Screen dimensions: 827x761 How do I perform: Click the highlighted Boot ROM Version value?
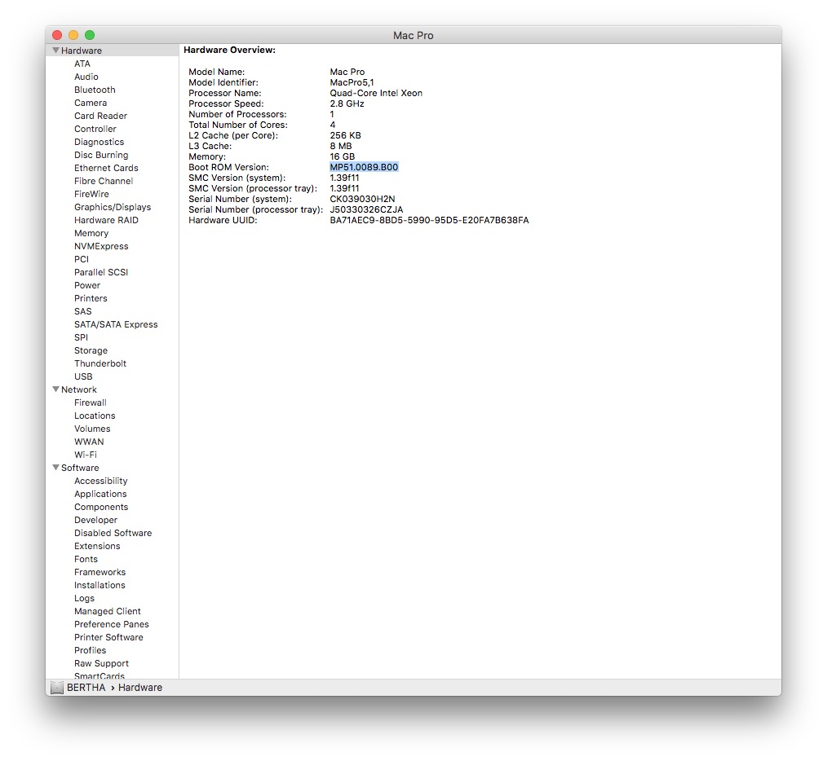pyautogui.click(x=364, y=167)
